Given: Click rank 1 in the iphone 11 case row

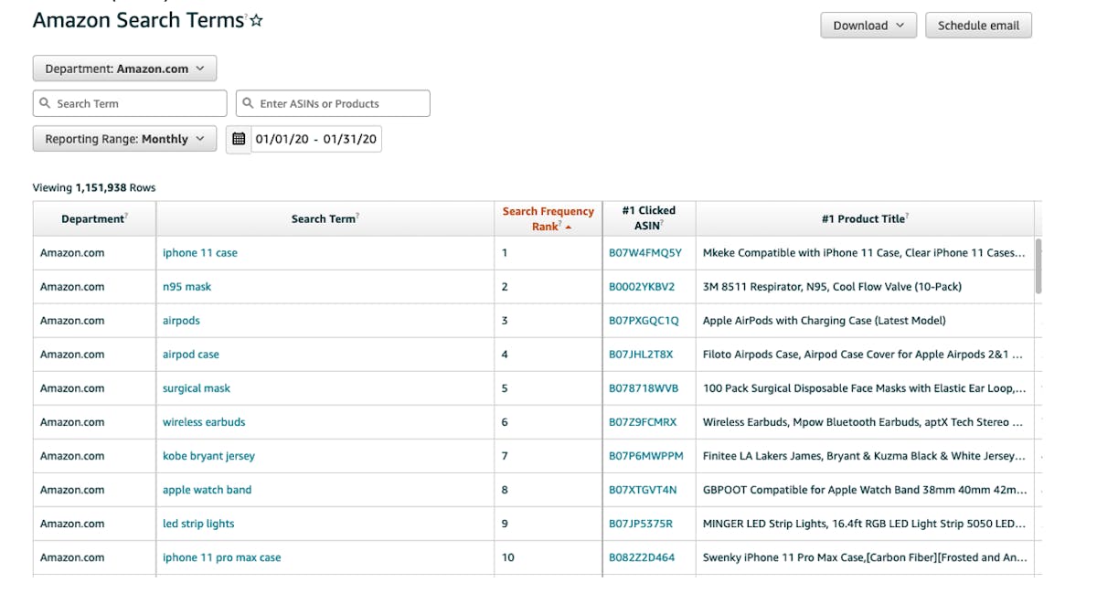Looking at the screenshot, I should click(x=505, y=253).
